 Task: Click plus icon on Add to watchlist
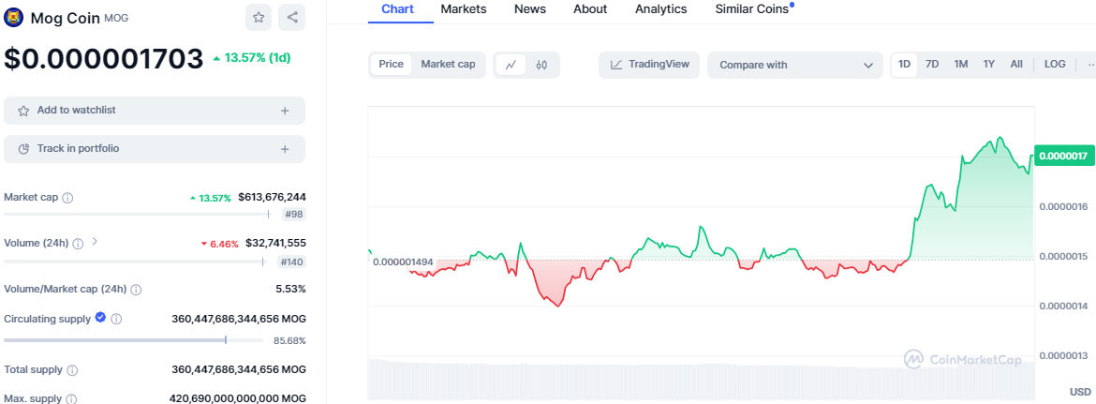285,111
